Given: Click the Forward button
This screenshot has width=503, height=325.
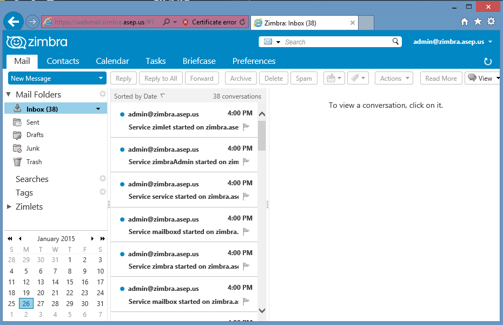Looking at the screenshot, I should point(202,79).
